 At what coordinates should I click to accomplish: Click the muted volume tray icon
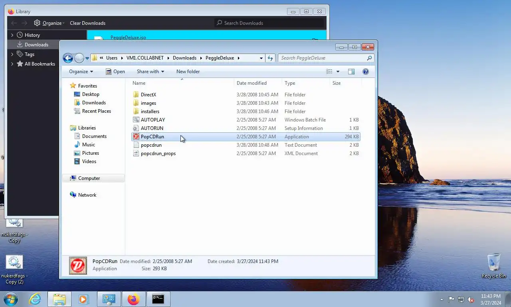tap(471, 299)
